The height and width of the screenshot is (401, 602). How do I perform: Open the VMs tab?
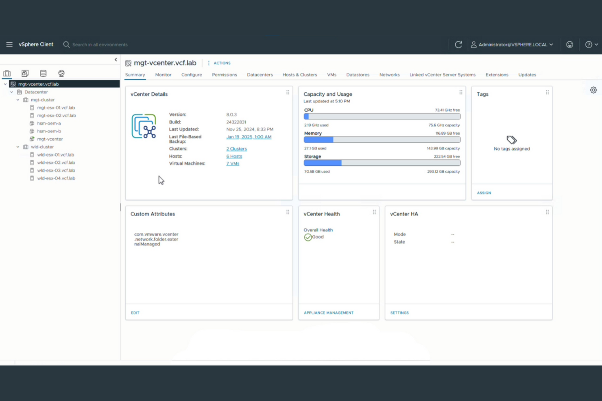click(332, 75)
